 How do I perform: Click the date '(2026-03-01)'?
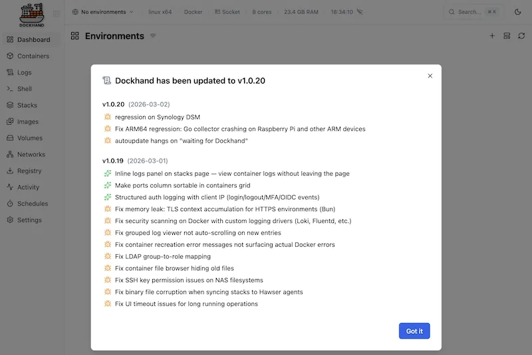(148, 161)
